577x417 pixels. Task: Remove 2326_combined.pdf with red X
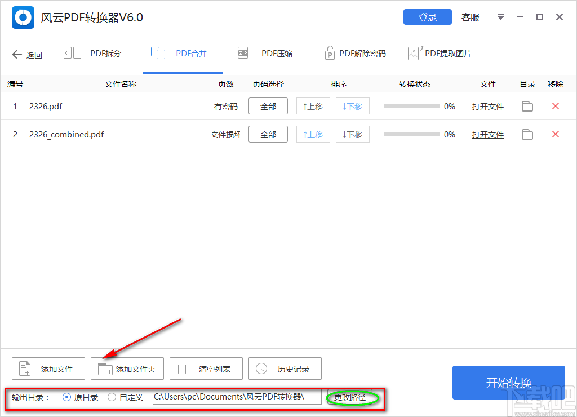(x=556, y=134)
